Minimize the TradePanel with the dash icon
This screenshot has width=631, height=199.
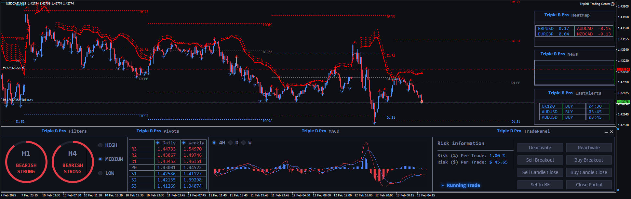click(x=606, y=132)
